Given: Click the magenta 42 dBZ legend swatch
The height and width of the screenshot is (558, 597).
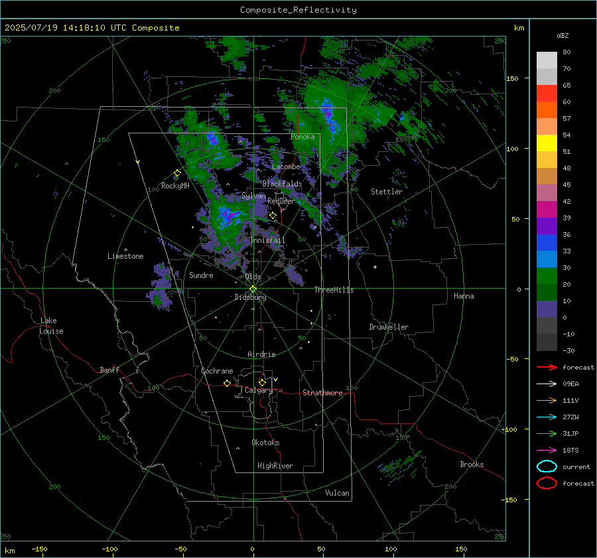Looking at the screenshot, I should (x=547, y=209).
